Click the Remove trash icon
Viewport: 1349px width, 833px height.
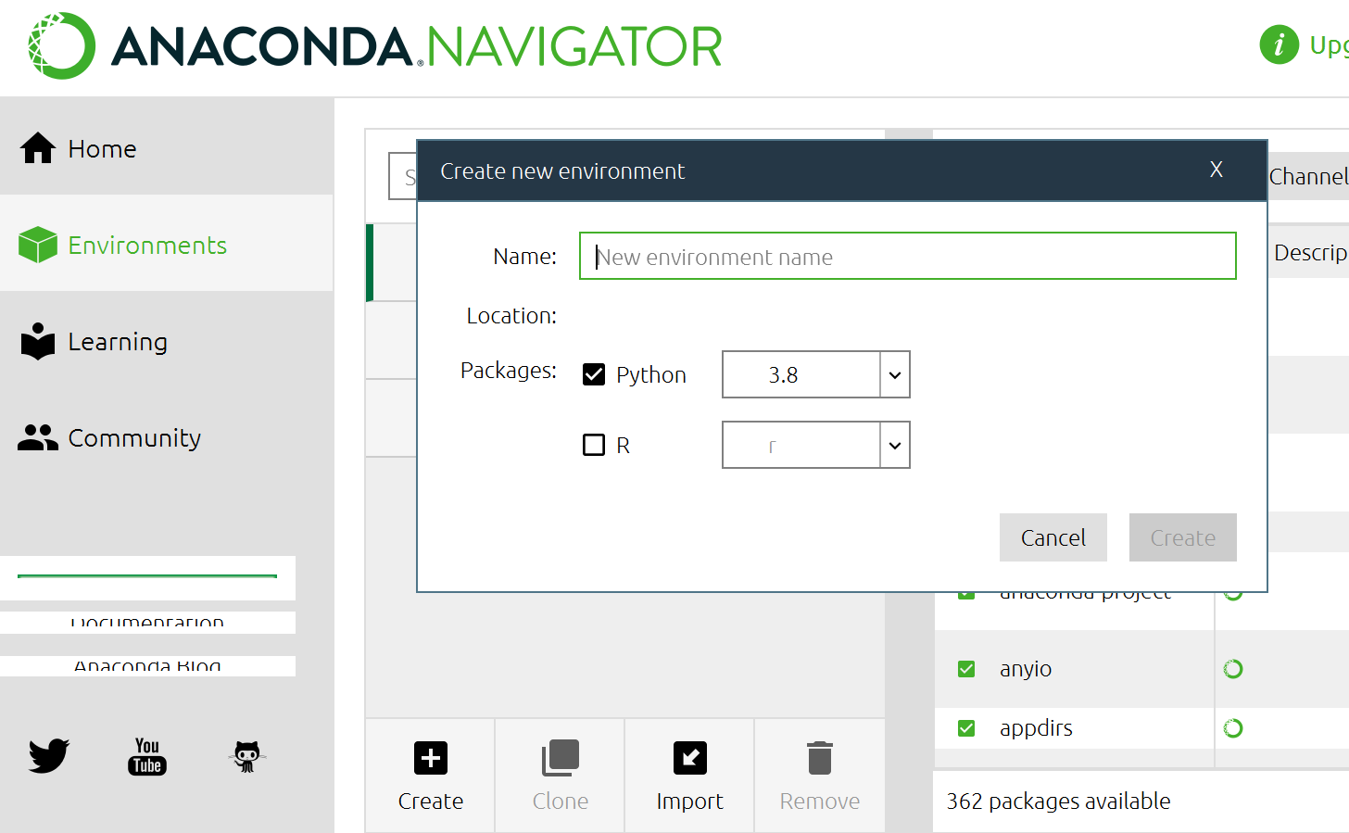pyautogui.click(x=820, y=758)
